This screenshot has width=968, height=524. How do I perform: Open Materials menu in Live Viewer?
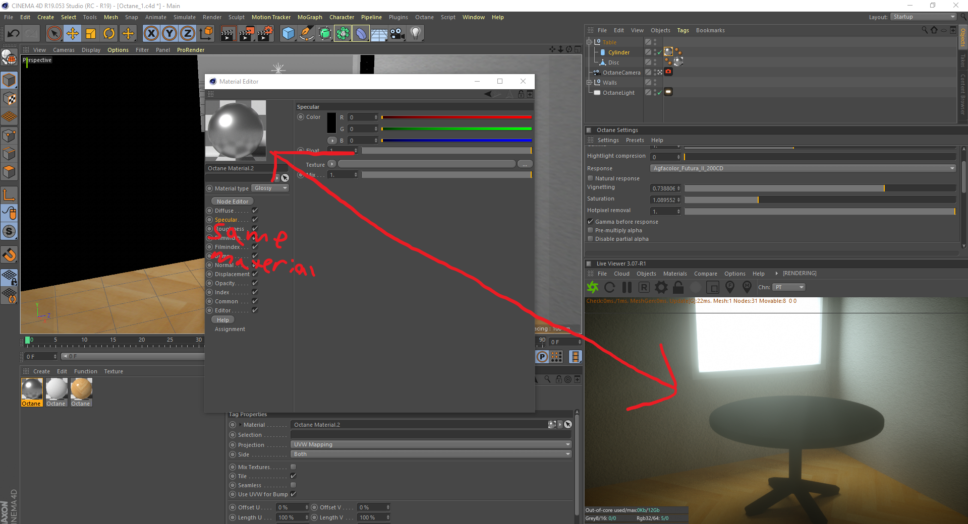(675, 274)
